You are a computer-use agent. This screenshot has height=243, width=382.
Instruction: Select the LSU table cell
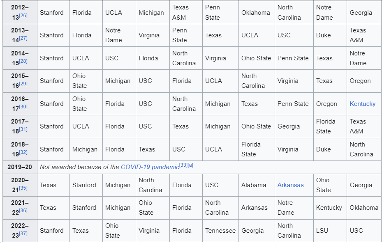(x=322, y=231)
